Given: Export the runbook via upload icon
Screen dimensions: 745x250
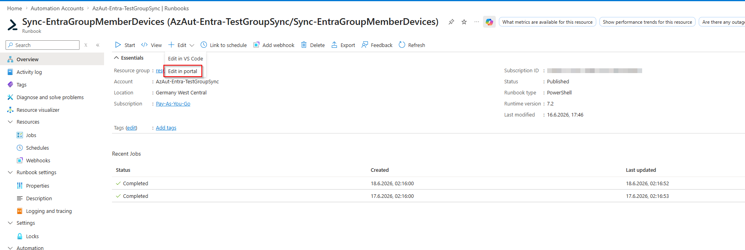Looking at the screenshot, I should click(334, 45).
